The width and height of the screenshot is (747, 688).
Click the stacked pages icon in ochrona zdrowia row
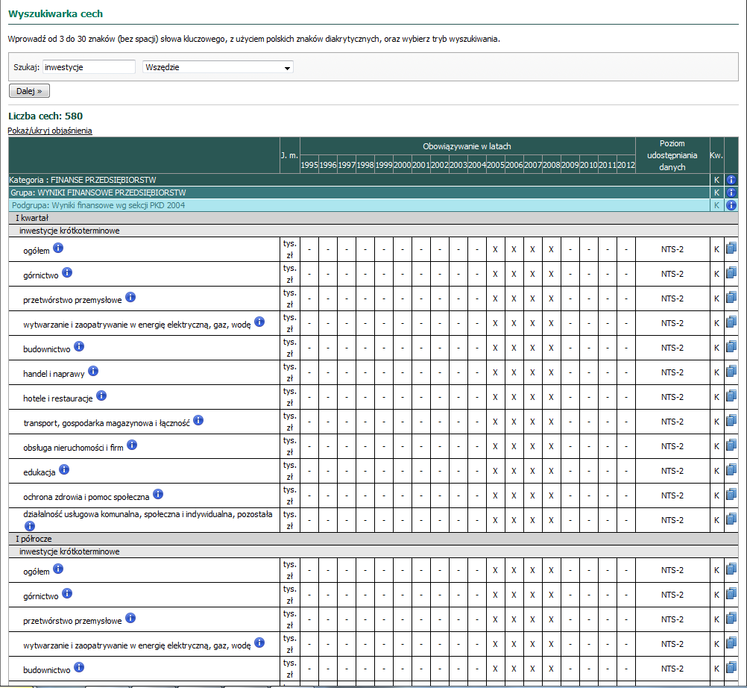point(731,495)
